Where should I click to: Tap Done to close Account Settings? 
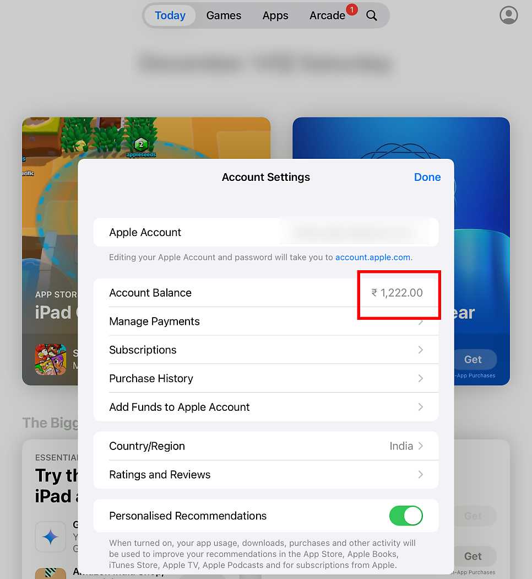point(427,177)
